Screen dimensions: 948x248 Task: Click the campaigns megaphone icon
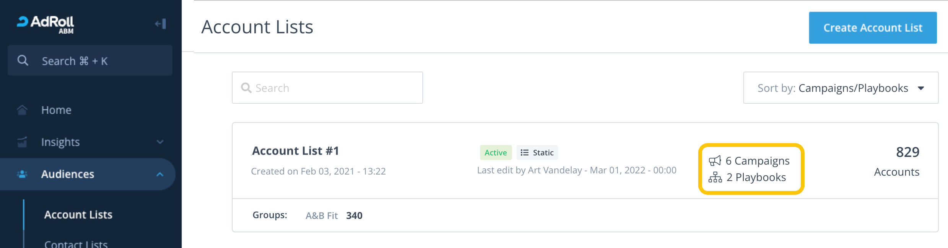coord(715,161)
